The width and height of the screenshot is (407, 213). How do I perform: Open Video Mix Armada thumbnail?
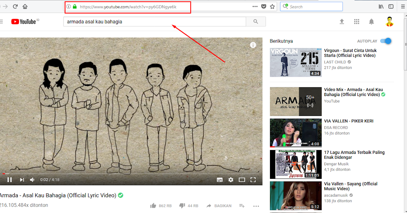coord(296,102)
